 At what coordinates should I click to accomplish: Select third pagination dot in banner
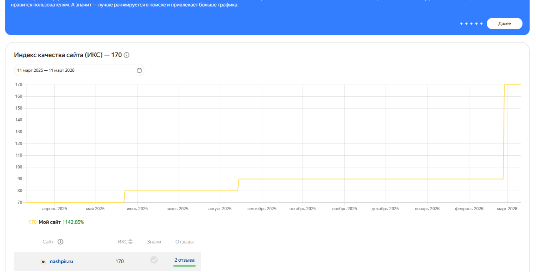(471, 24)
